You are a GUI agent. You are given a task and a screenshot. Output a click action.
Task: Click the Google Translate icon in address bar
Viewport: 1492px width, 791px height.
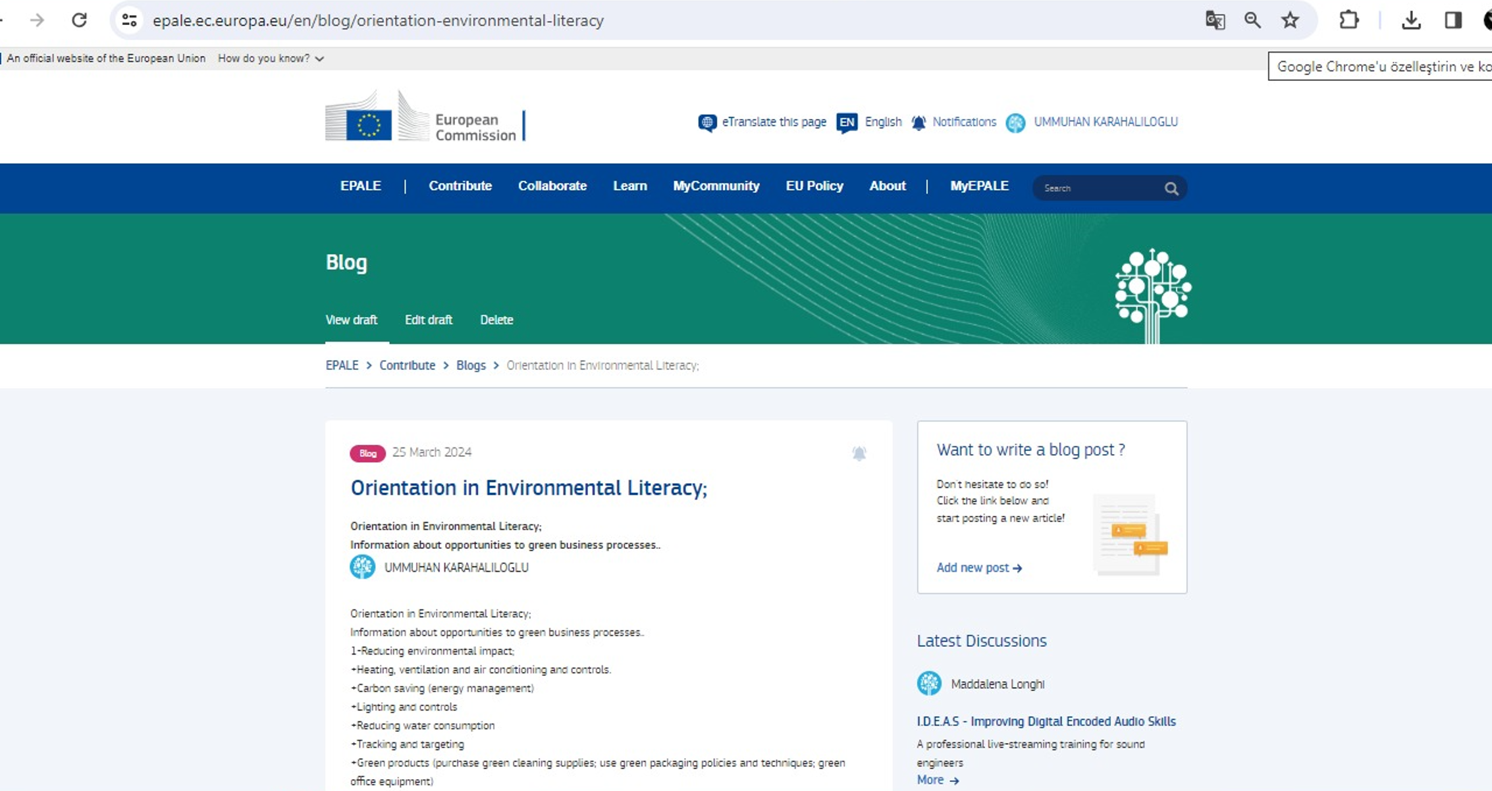pos(1215,20)
